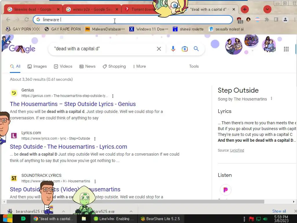Viewport: 297px width, 223px height.
Task: Open the MalwareDatabase bookmark
Action: (x=105, y=29)
